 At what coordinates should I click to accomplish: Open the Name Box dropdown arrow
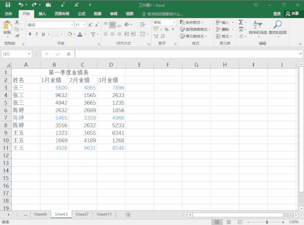[x=29, y=54]
